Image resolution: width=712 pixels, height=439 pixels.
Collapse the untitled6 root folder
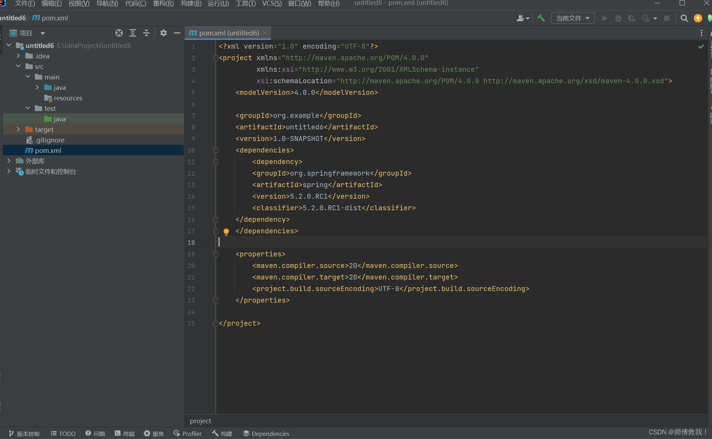coord(9,45)
